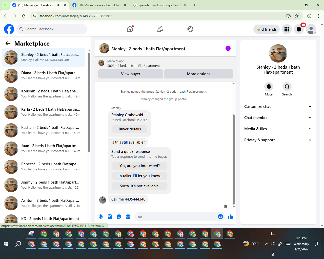The height and width of the screenshot is (259, 324).
Task: Open Windows taskbar search
Action: 18,244
